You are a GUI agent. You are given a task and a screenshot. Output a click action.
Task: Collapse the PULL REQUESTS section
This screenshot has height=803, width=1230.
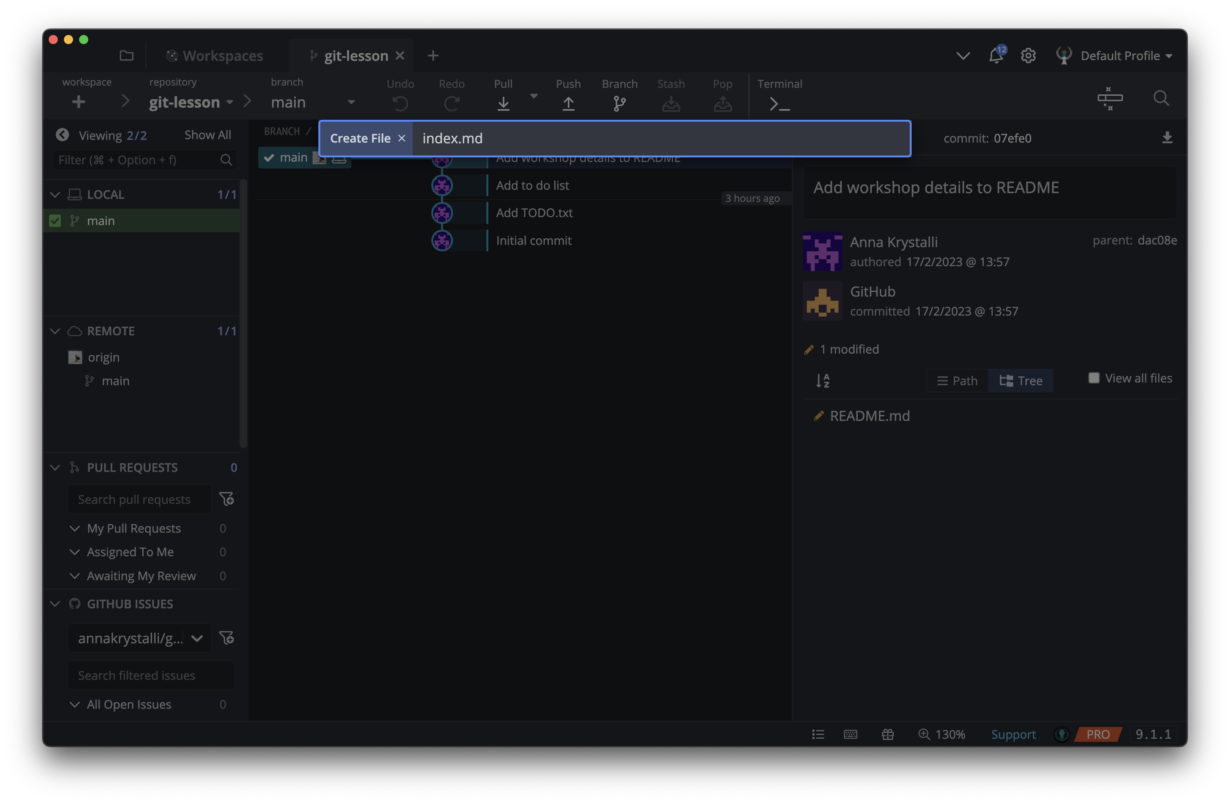coord(55,467)
